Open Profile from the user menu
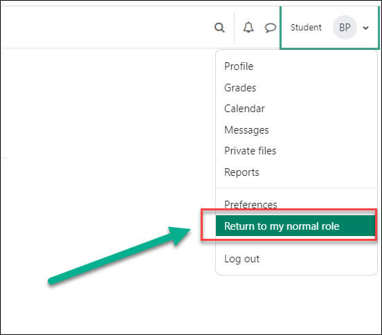 click(239, 66)
